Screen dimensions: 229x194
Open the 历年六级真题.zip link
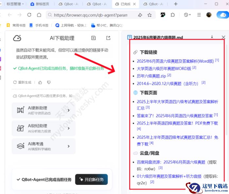pyautogui.click(x=151, y=76)
